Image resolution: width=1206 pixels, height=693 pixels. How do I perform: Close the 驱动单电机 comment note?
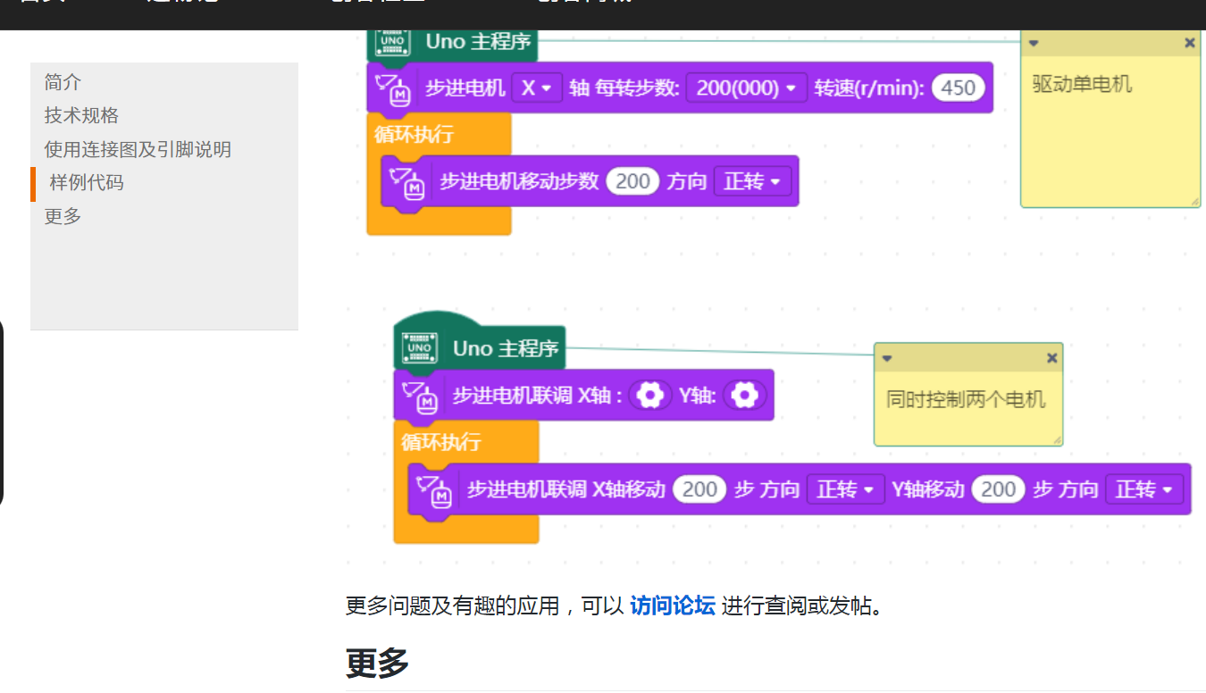(1189, 43)
